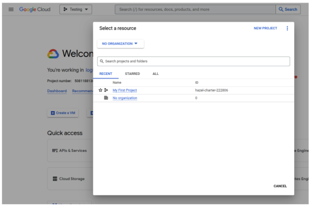Star the My First Project row
The image size is (312, 207).
[x=100, y=90]
